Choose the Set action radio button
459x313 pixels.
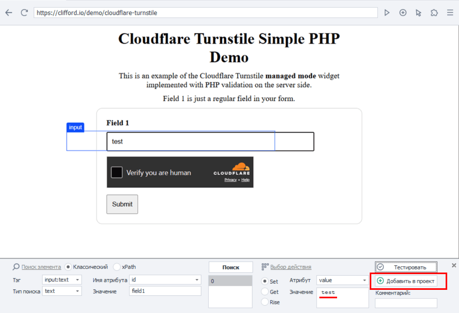pos(265,281)
